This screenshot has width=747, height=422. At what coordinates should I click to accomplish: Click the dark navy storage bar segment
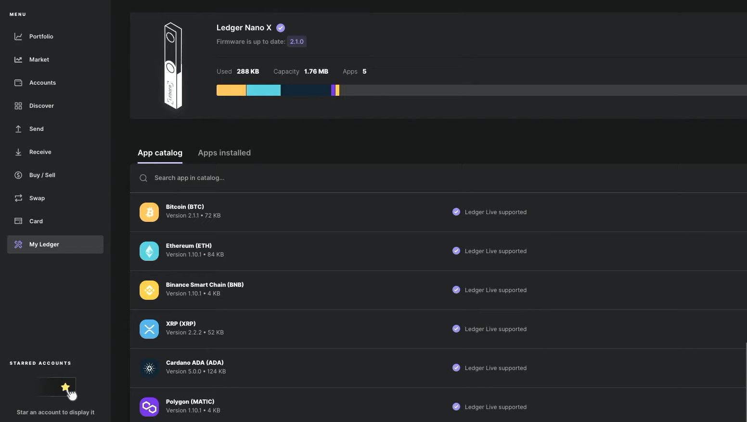[306, 90]
